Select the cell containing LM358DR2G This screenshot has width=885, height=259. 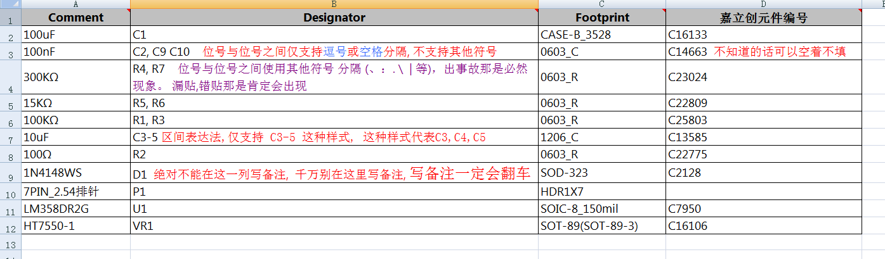75,209
